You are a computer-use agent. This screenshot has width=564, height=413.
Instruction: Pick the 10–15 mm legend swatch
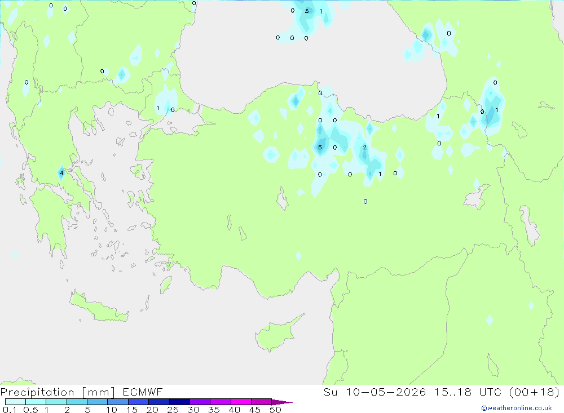(118, 402)
